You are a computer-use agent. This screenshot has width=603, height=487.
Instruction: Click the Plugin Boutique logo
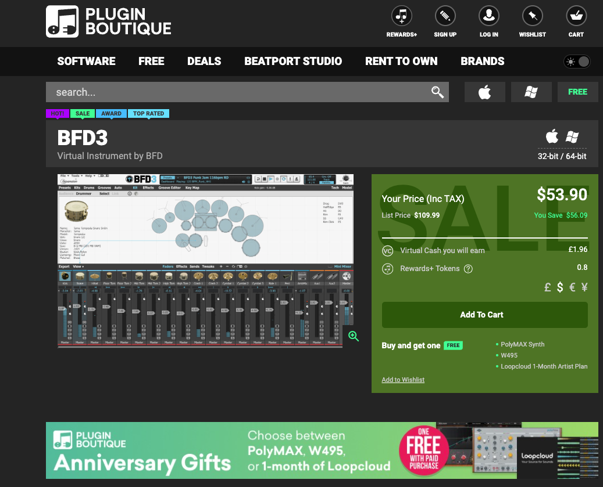click(109, 21)
